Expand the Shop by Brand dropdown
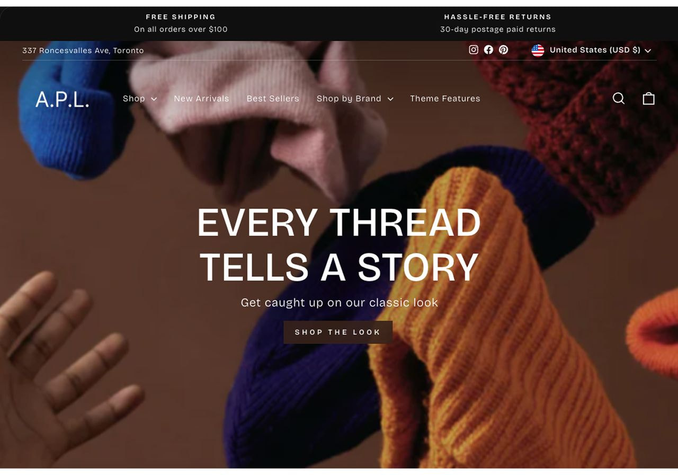The image size is (678, 475). 355,99
